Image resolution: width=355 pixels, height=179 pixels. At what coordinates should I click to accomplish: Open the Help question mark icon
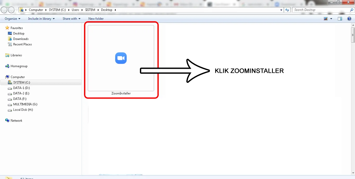(x=349, y=18)
